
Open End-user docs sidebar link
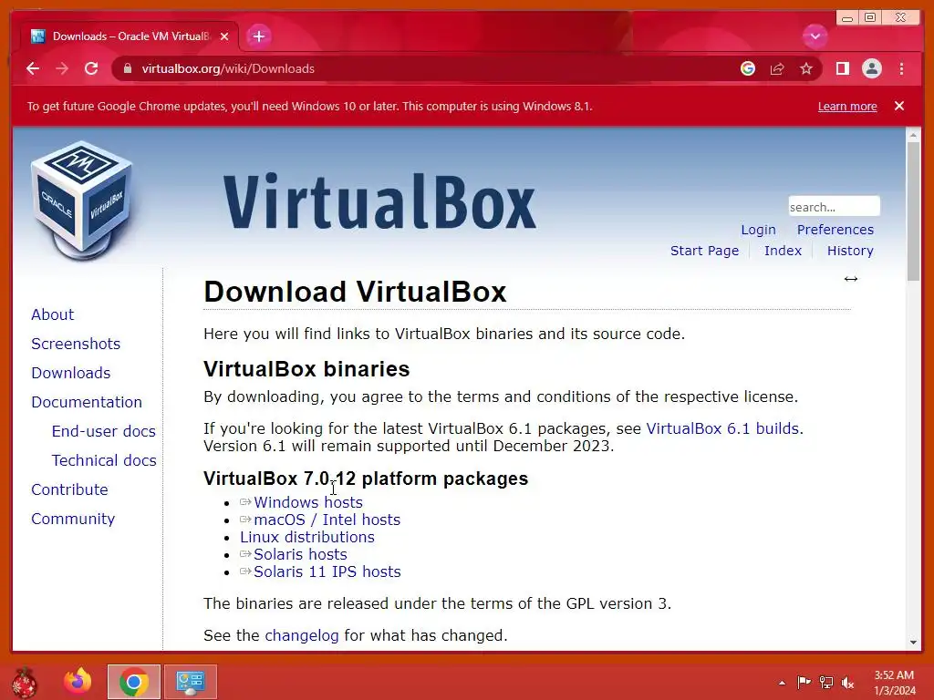tap(104, 431)
